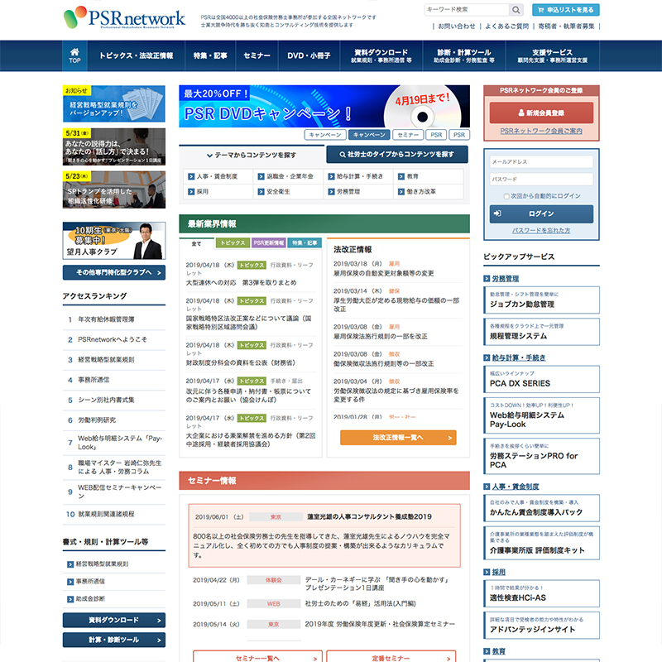Image resolution: width=662 pixels, height=662 pixels.
Task: Open the TOP home icon in navigation
Action: (x=74, y=55)
